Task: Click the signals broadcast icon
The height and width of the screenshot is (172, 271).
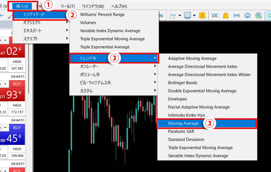Action: tap(236, 16)
